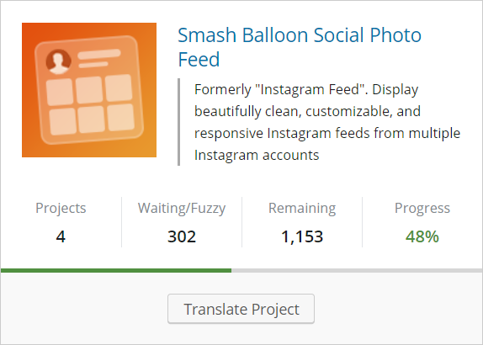
Task: Click the name placeholder lines in plugin icon
Action: click(x=98, y=58)
